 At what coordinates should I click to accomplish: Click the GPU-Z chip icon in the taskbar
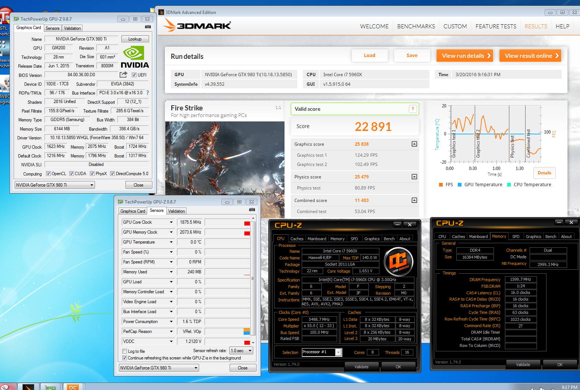pos(50,387)
